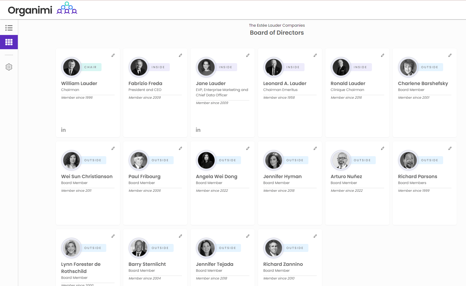
Task: Edit Fabrizio Freda's card with pencil icon
Action: coord(180,55)
